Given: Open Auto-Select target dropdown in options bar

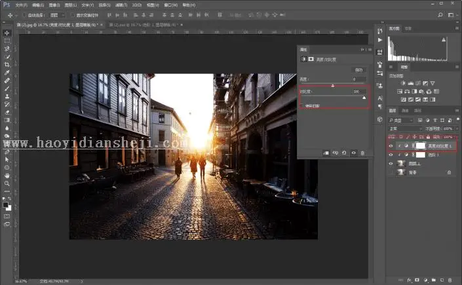Looking at the screenshot, I should (x=58, y=15).
